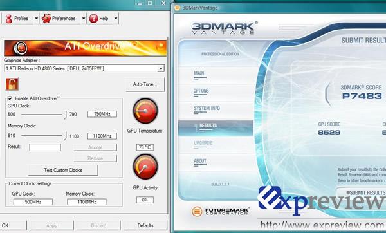Screen dimensions: 386x233
Task: Open the Graphics Adapter combo box
Action: [84, 68]
